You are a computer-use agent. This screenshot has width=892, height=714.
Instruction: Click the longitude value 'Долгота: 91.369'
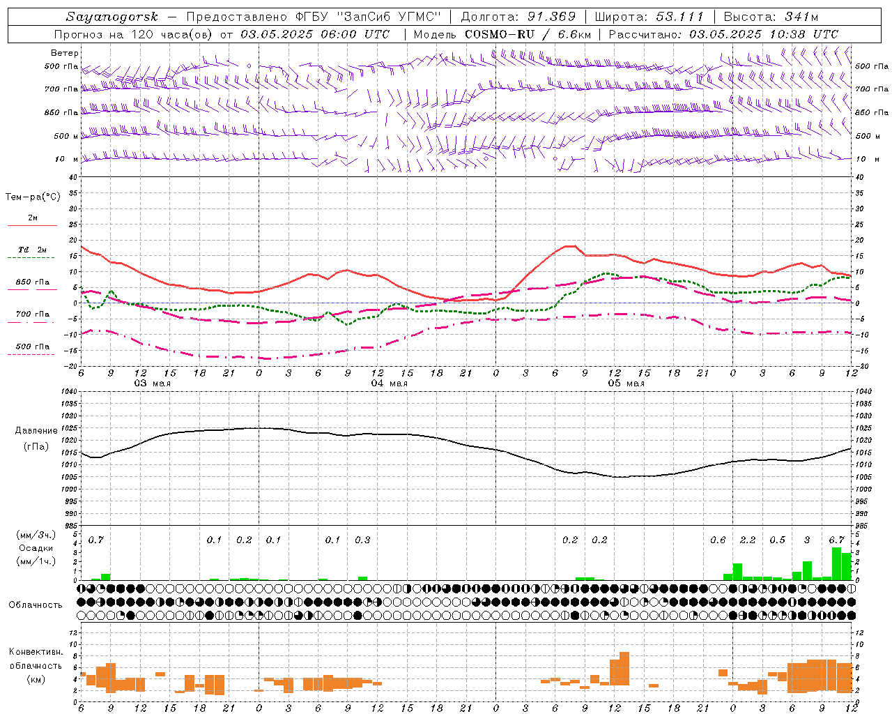[518, 17]
